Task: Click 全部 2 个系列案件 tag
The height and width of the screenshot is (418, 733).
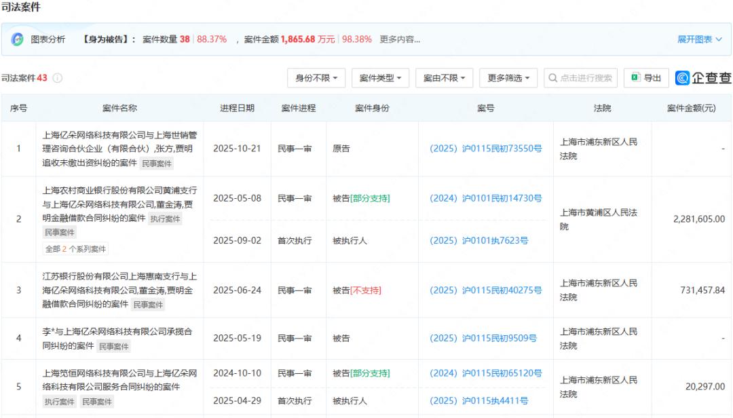Action: click(x=75, y=249)
